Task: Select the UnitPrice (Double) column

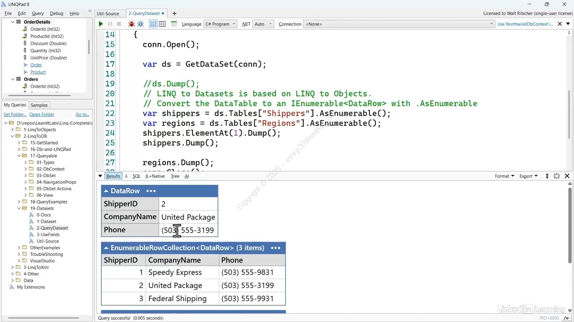Action: point(48,58)
